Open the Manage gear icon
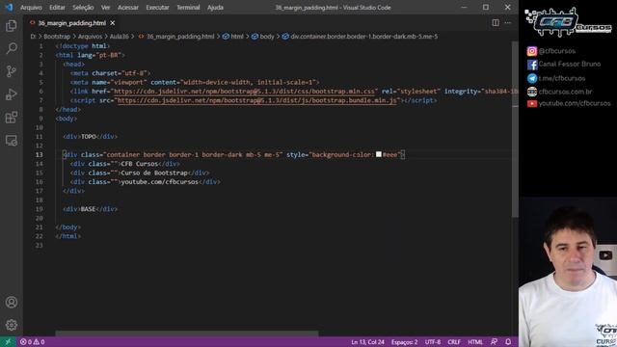The image size is (617, 347). pyautogui.click(x=12, y=325)
